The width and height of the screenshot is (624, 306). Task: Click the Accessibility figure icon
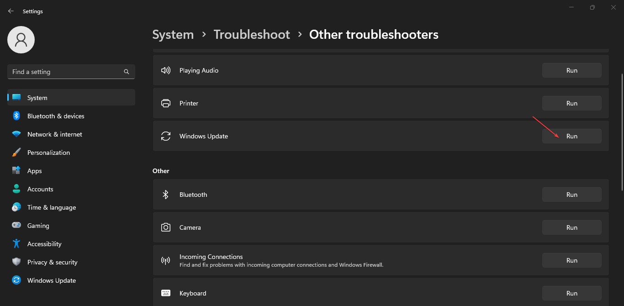(16, 244)
